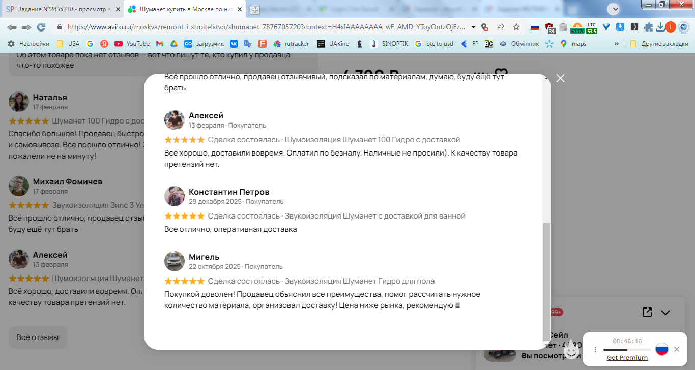Expand the hidden bookmarks chevron

(617, 44)
